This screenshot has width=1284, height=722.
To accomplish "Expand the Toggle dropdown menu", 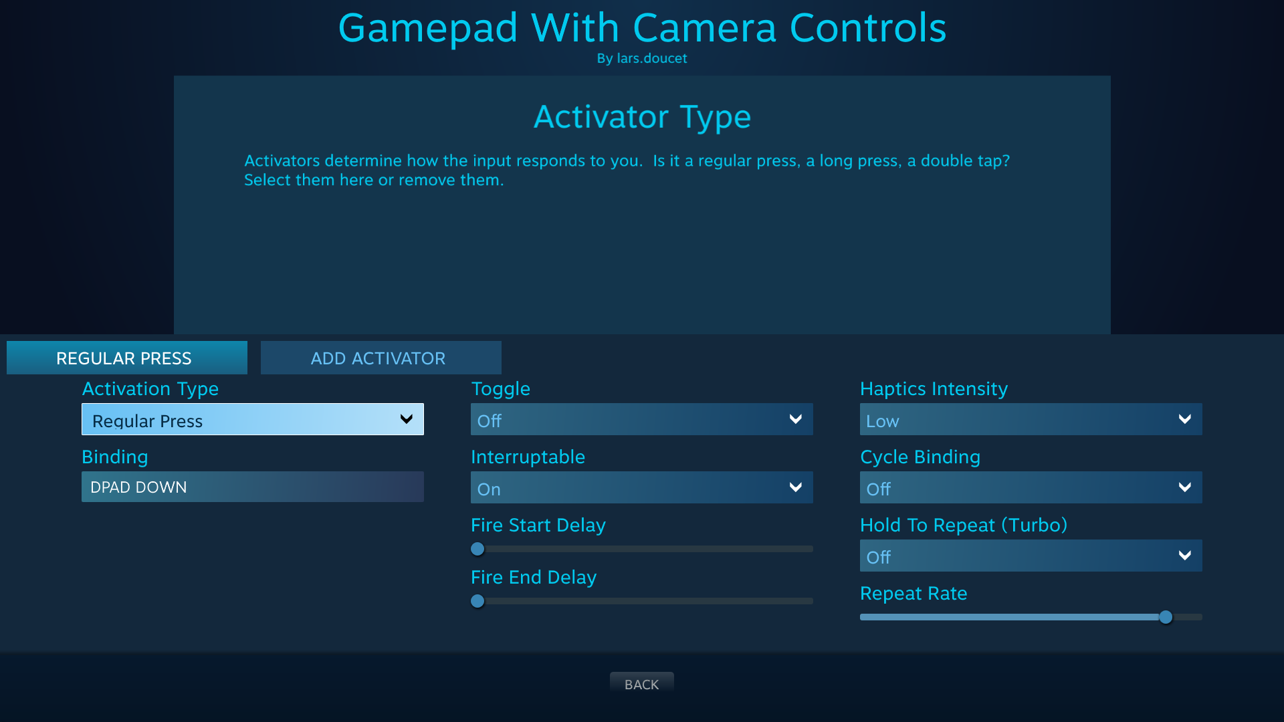I will pyautogui.click(x=641, y=418).
